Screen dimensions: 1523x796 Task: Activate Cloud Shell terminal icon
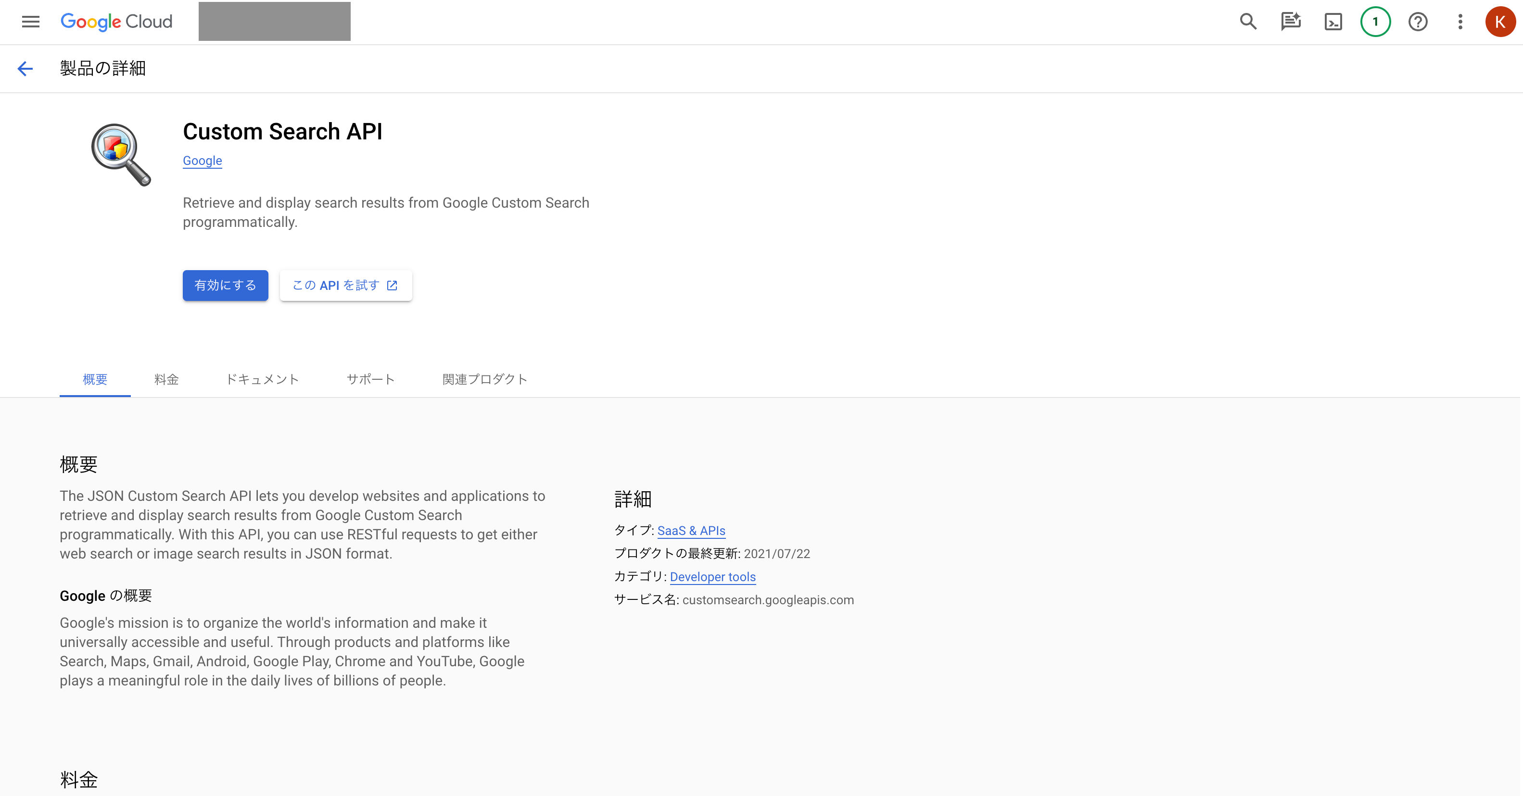pyautogui.click(x=1333, y=22)
